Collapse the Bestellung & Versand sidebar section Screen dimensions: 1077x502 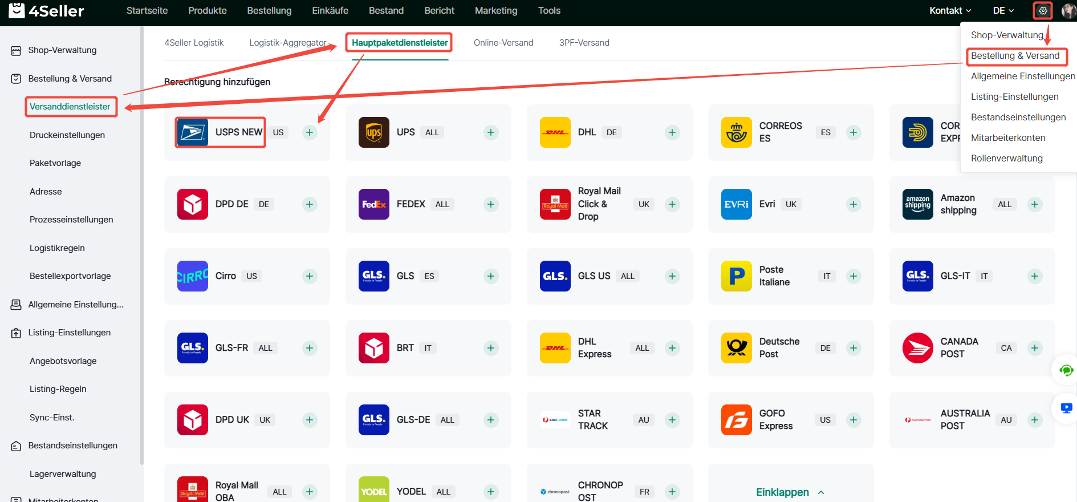point(71,79)
